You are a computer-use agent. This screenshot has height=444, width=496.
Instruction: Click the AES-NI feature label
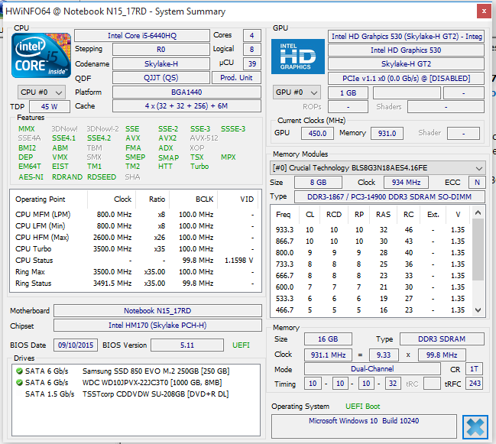pos(31,177)
